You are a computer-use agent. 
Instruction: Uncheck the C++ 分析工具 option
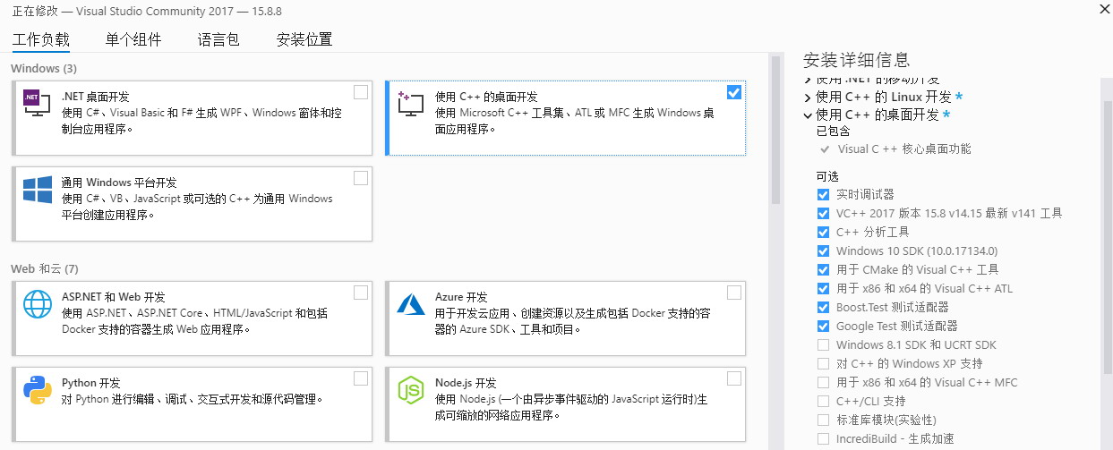pyautogui.click(x=823, y=232)
